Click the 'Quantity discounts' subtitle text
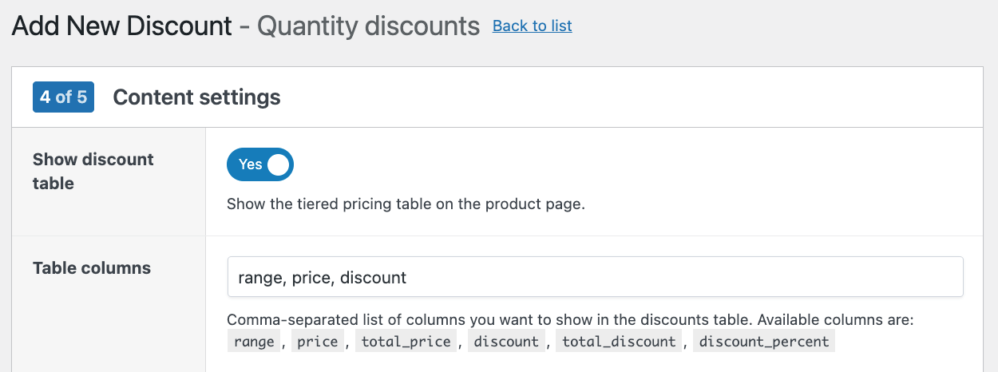 point(368,26)
